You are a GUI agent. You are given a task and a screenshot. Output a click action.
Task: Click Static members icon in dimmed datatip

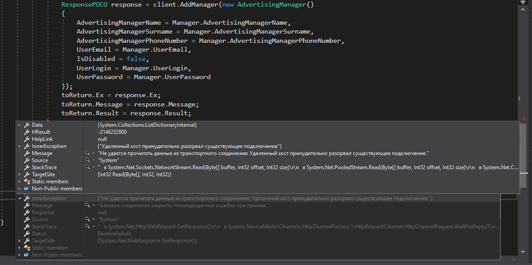click(x=27, y=248)
